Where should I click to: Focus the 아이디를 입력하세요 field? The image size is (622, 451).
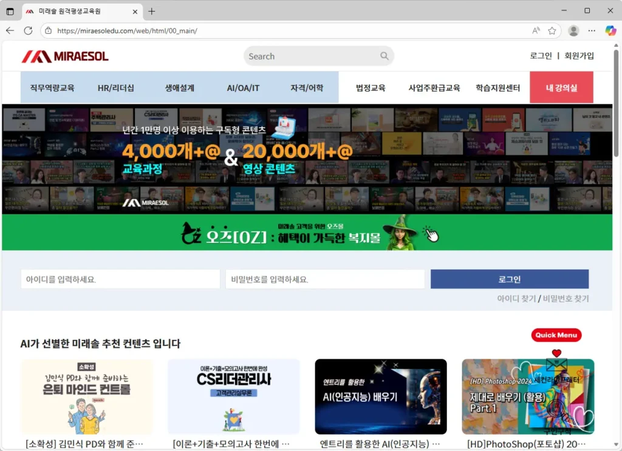click(x=121, y=279)
